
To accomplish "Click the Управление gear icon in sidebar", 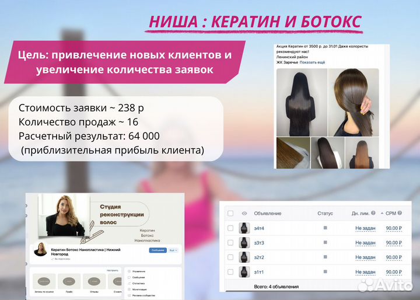I will tap(129, 271).
